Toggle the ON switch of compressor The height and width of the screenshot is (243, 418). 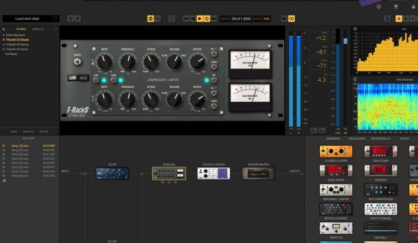point(214,80)
